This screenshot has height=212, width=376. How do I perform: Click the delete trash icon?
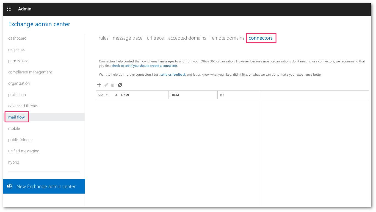113,85
